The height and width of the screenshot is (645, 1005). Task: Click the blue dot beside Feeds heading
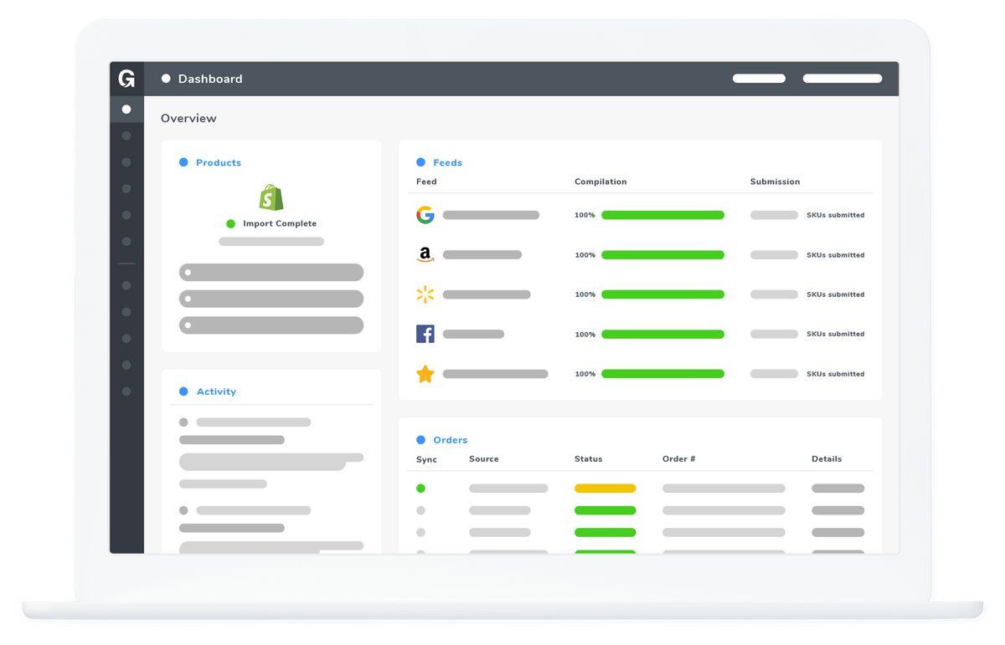tap(420, 162)
